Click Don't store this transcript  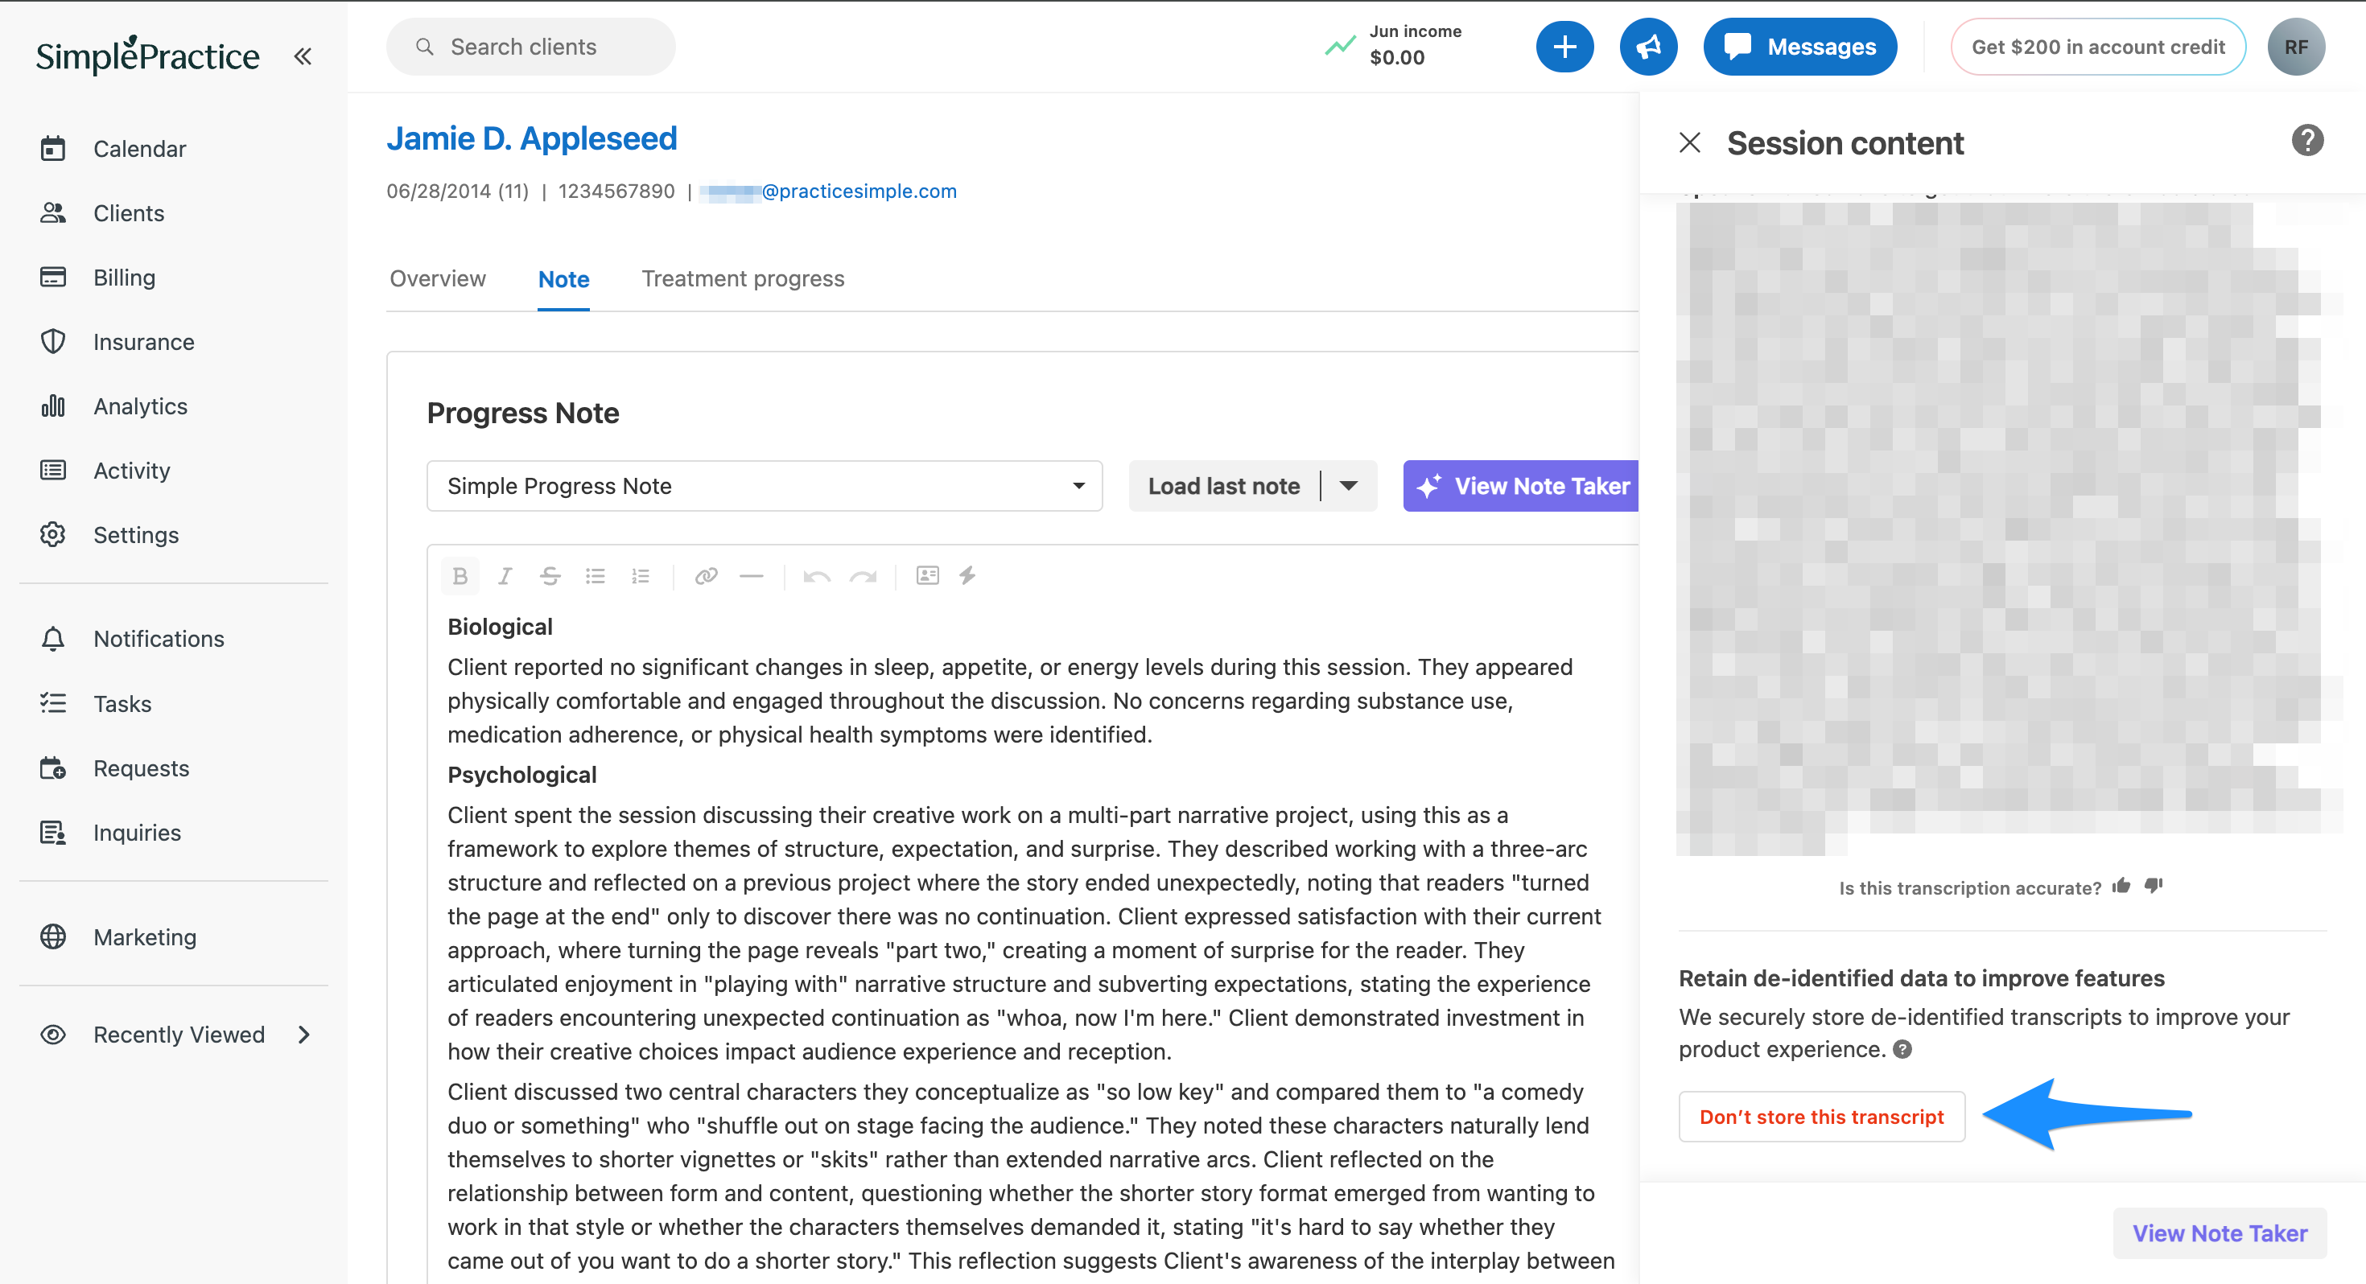[1821, 1117]
